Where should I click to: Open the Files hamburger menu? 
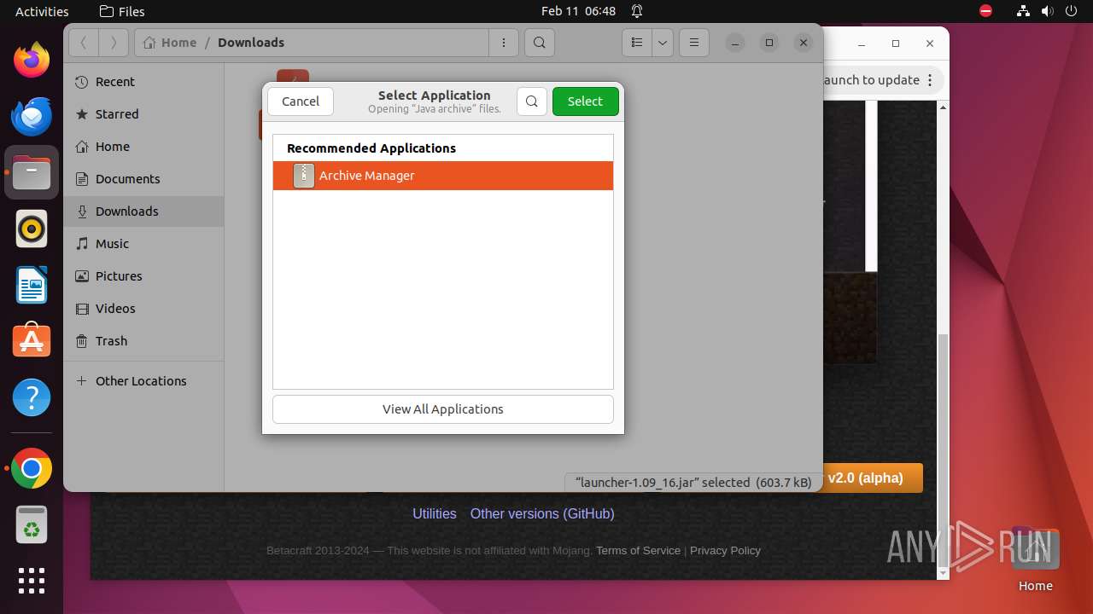(x=694, y=43)
